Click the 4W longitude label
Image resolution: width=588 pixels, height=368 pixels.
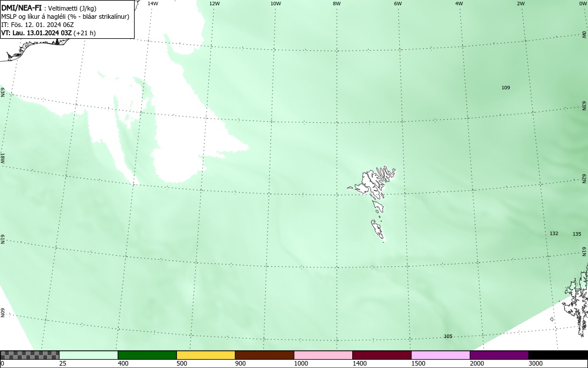[x=459, y=4]
